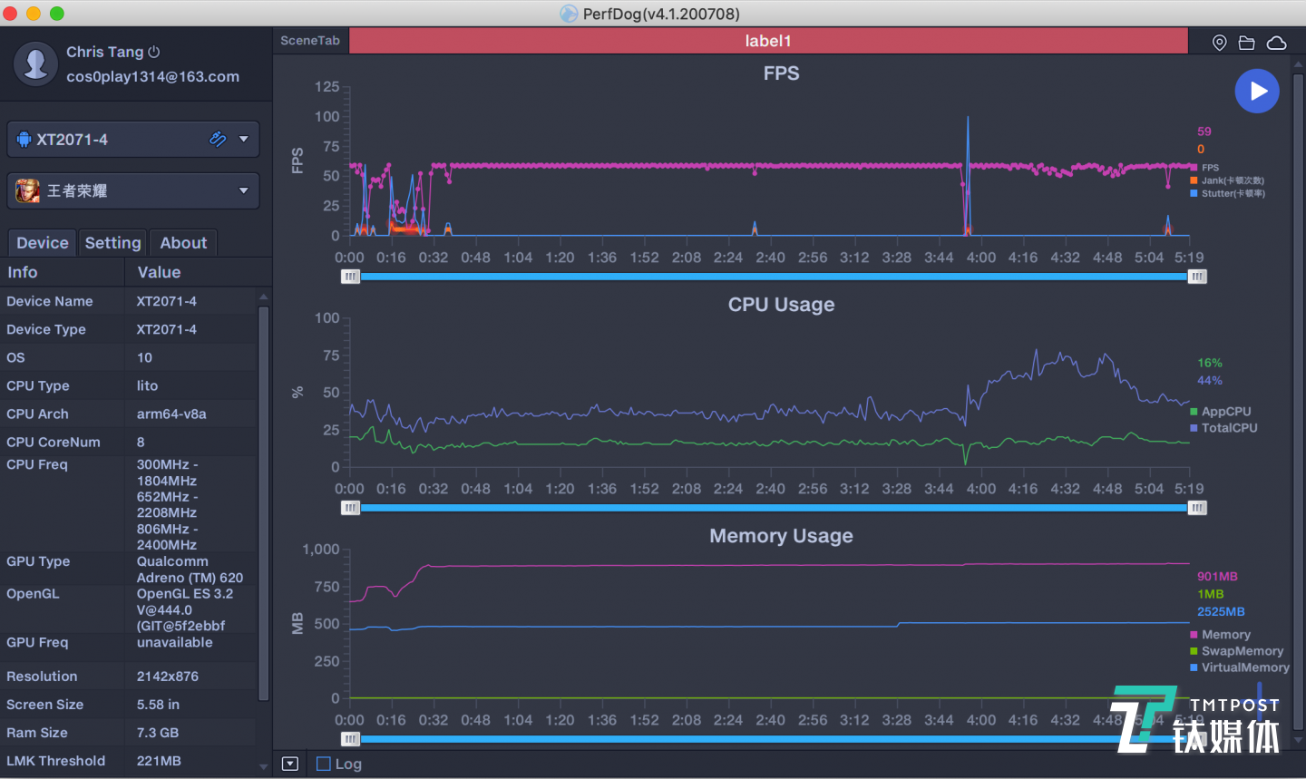Toggle the FPS legend series
The height and width of the screenshot is (779, 1306).
(1210, 168)
